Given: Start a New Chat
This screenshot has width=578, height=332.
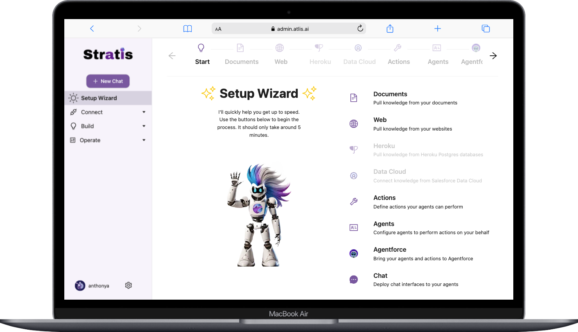Looking at the screenshot, I should [x=108, y=81].
